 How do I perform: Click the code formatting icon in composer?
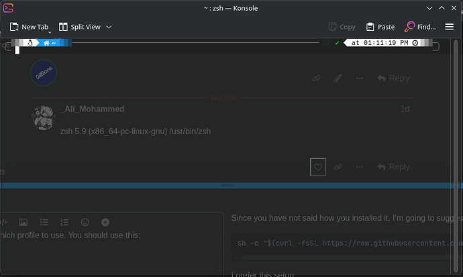4,222
